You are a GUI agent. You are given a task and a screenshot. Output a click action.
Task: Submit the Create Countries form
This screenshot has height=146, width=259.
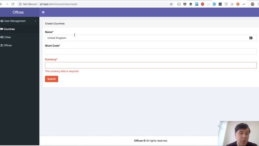click(51, 79)
